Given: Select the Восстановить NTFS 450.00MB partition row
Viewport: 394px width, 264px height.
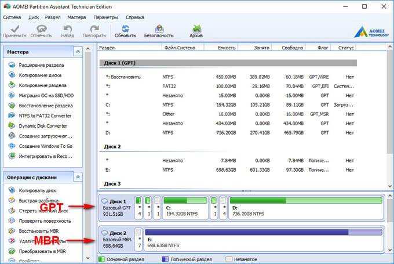Looking at the screenshot, I should (x=228, y=77).
